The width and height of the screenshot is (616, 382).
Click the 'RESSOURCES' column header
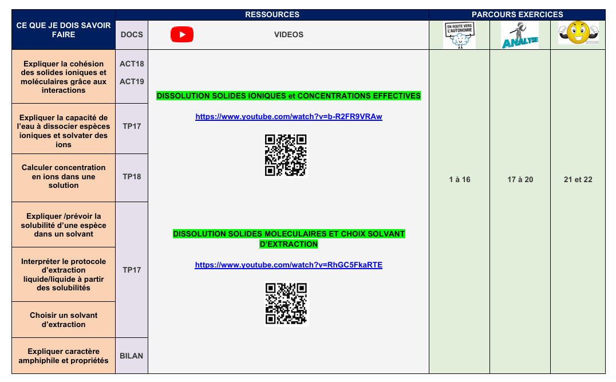[272, 14]
